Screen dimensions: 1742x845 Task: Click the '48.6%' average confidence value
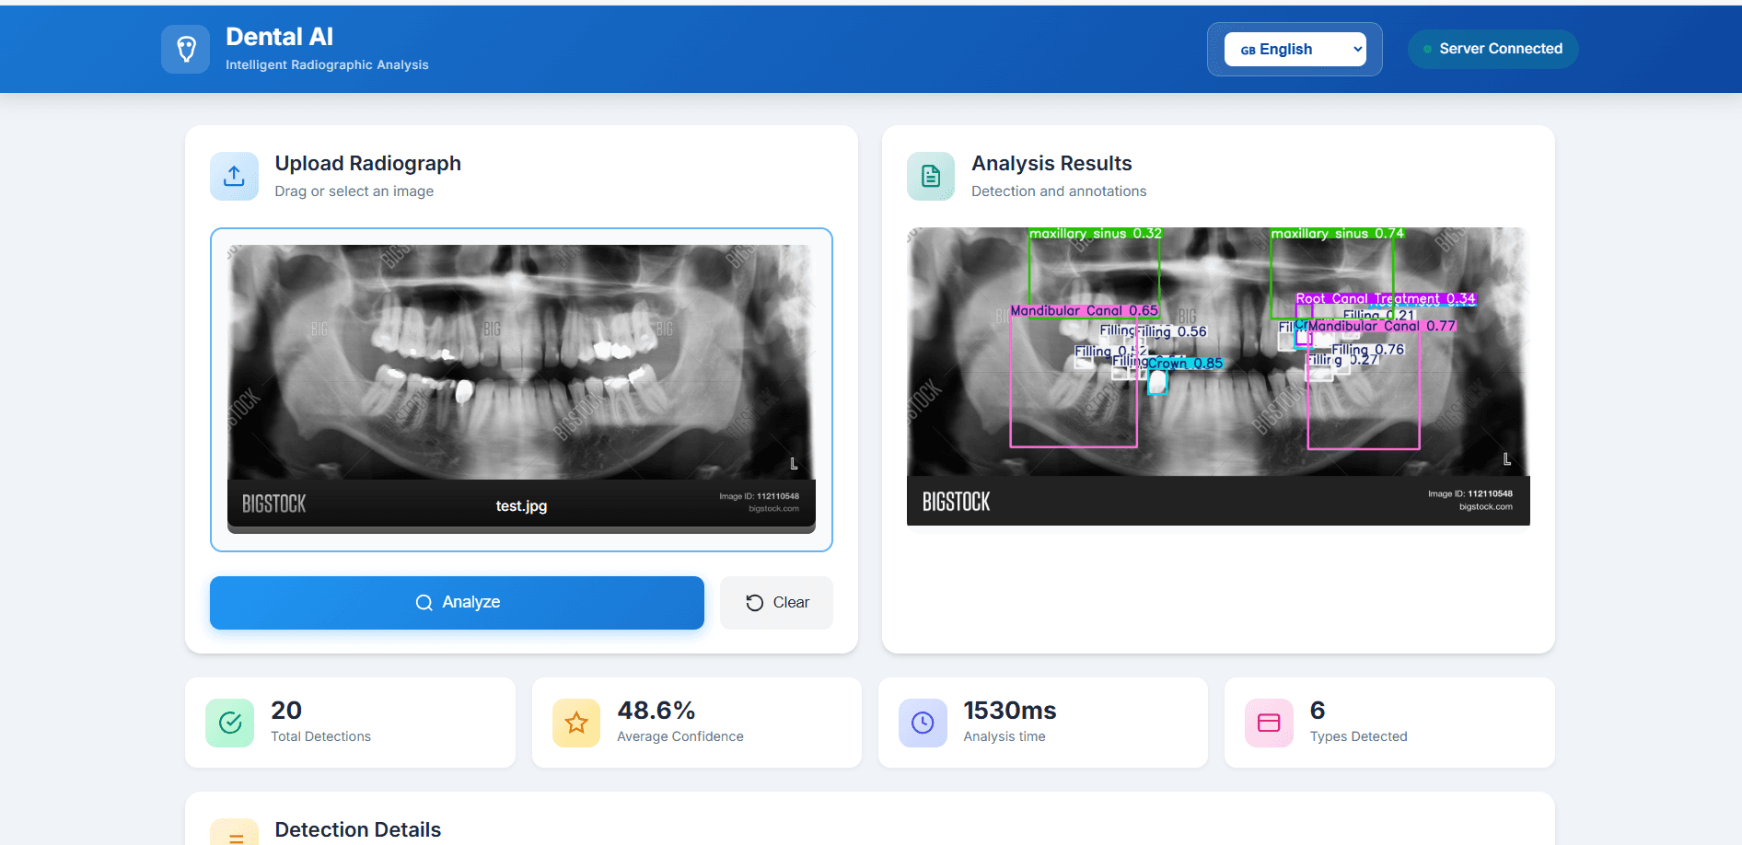656,711
